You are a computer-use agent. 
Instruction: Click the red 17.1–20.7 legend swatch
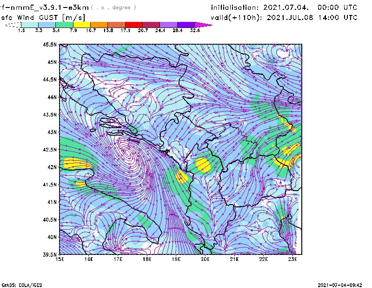134,25
